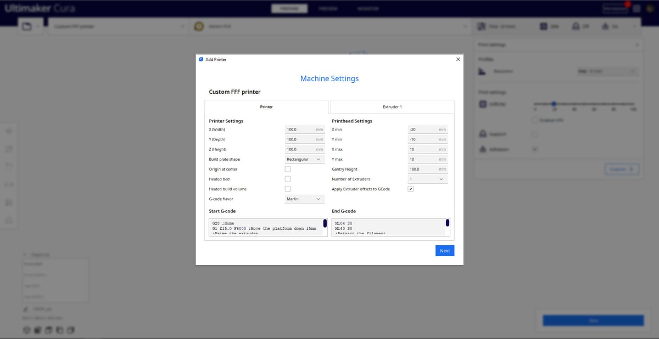The height and width of the screenshot is (339, 659).
Task: Click the Generic PLA material spool icon
Action: [199, 26]
